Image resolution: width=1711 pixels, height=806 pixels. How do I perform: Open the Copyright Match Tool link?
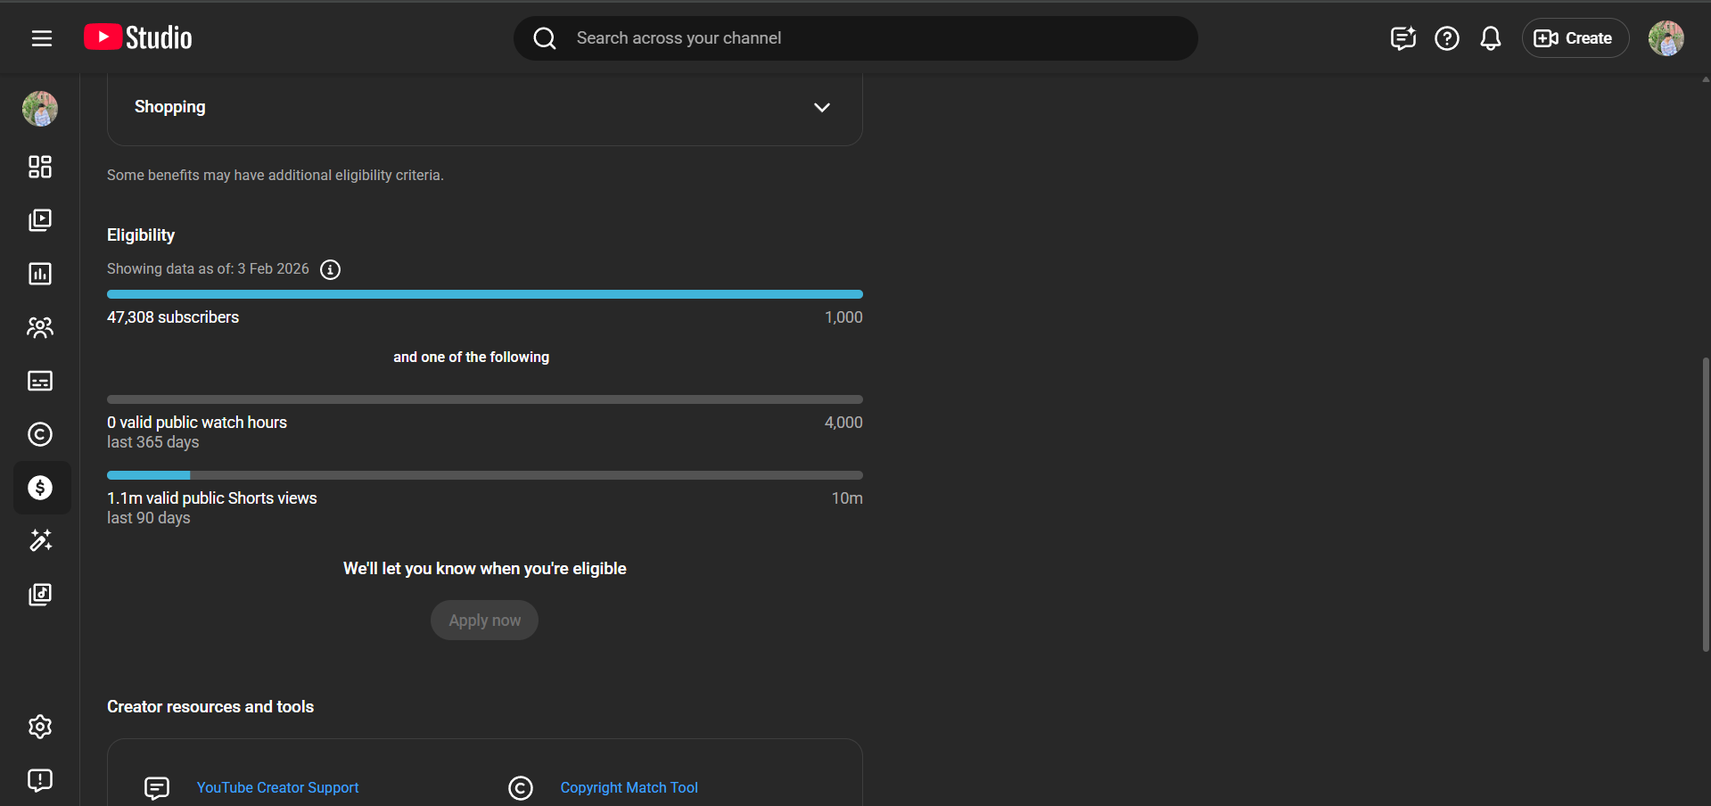click(x=629, y=787)
